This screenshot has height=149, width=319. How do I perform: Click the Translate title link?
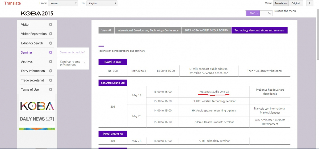click(x=12, y=3)
